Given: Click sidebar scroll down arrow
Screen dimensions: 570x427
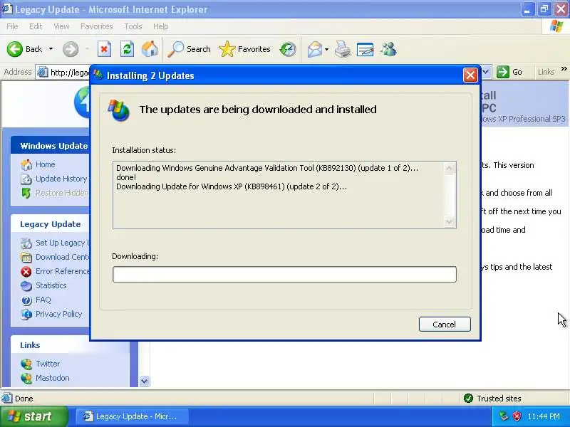Looking at the screenshot, I should 145,381.
